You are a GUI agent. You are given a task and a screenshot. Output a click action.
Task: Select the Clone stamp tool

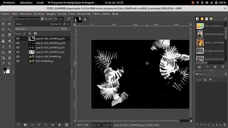[3, 52]
